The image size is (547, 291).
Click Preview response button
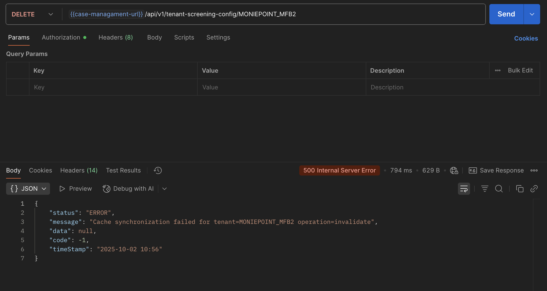[75, 189]
